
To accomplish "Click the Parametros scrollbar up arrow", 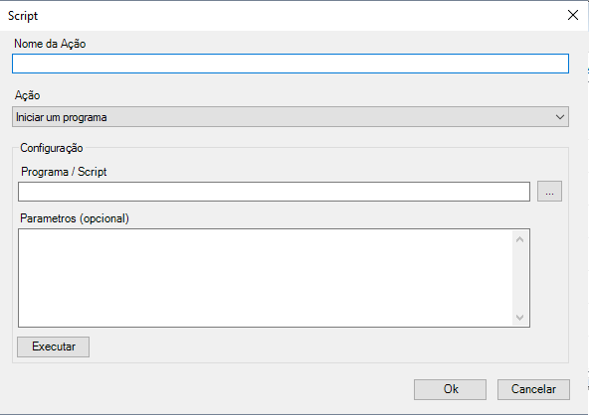I will pos(520,239).
